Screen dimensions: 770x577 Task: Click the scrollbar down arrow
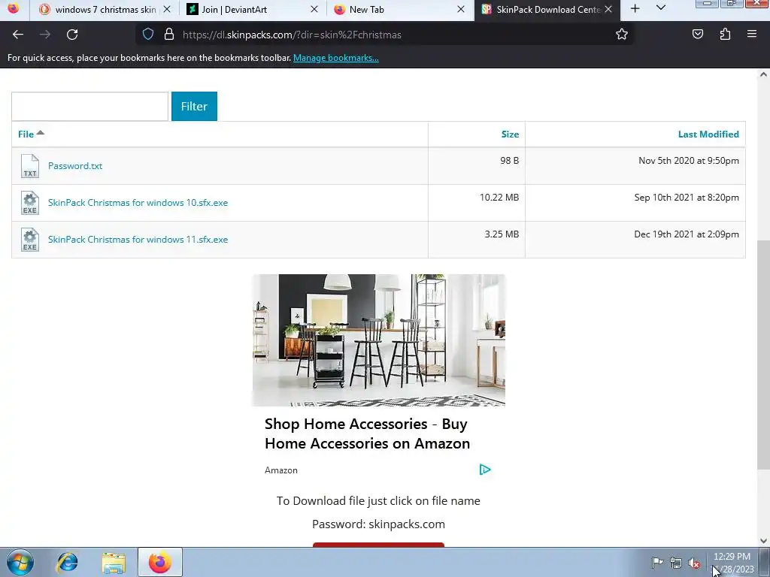[x=763, y=541]
